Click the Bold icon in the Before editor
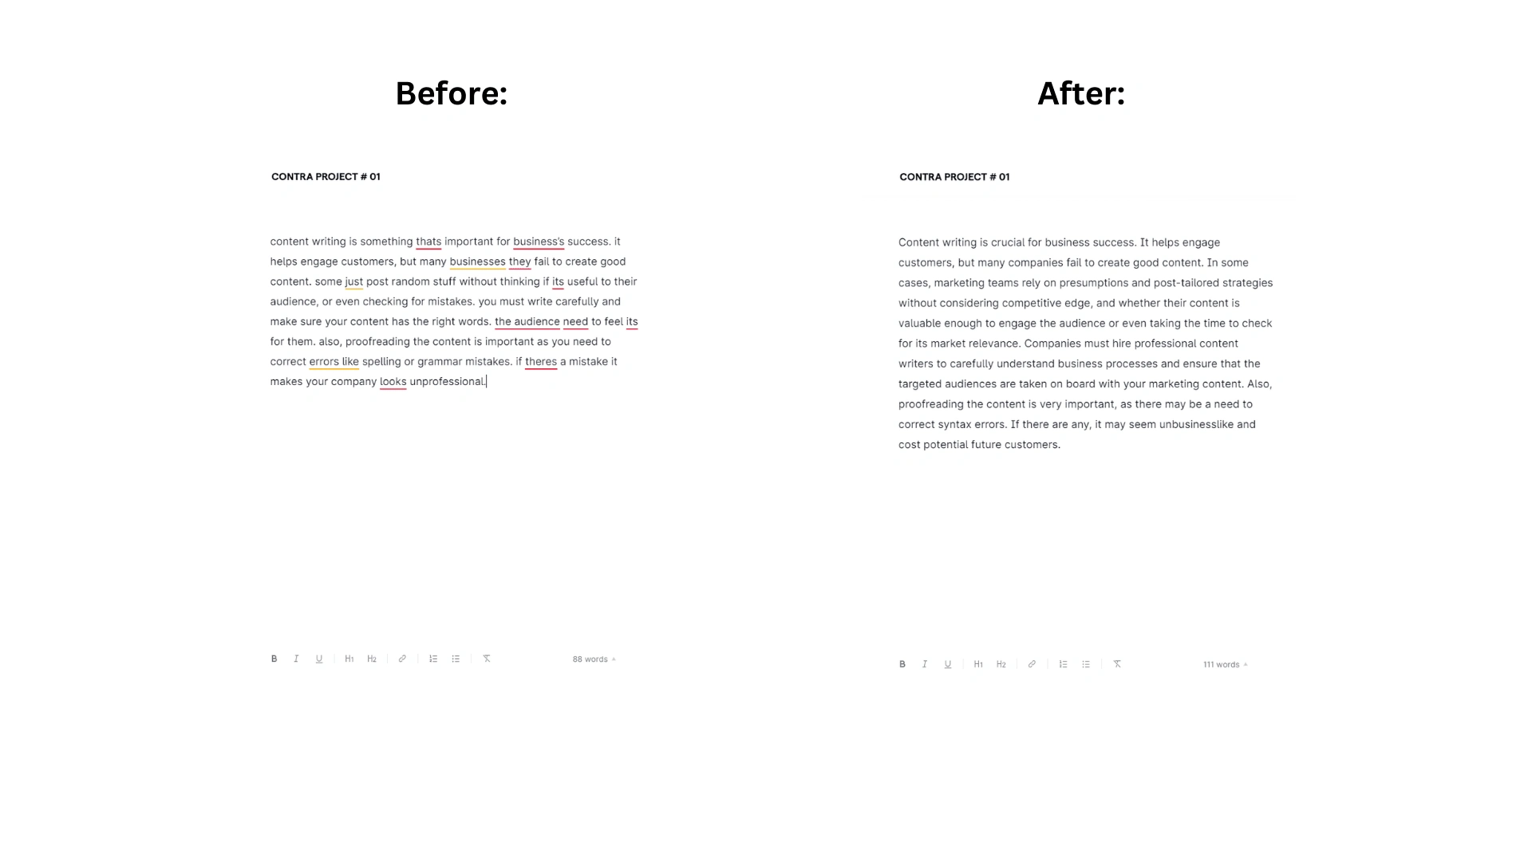 [x=274, y=658]
